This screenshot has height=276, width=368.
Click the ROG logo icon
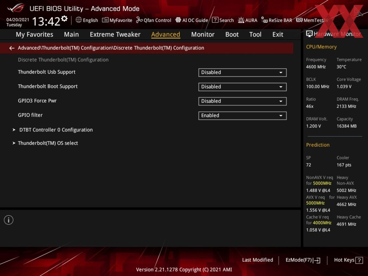tap(16, 8)
